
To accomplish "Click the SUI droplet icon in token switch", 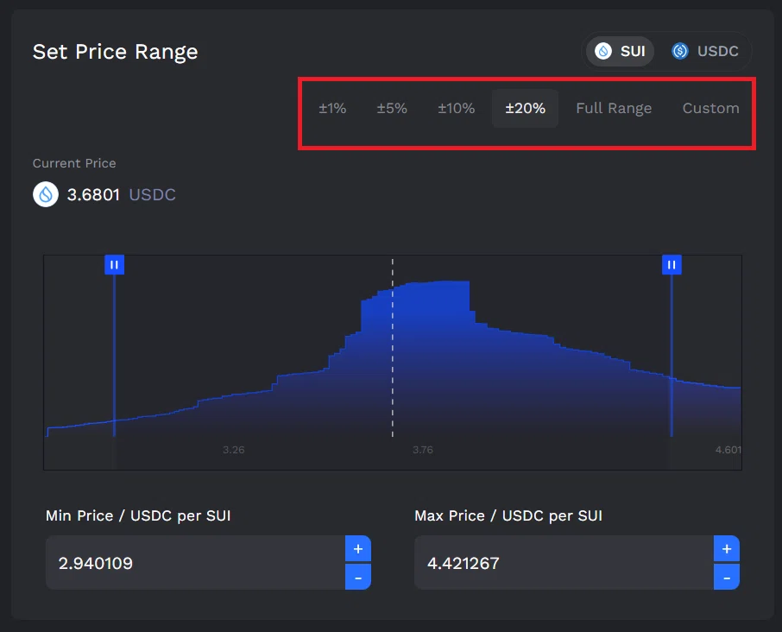I will coord(603,51).
